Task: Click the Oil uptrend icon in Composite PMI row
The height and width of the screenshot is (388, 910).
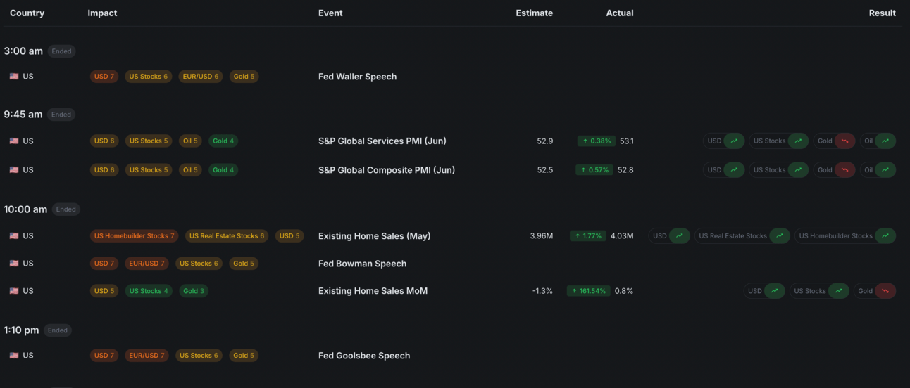Action: coord(885,170)
